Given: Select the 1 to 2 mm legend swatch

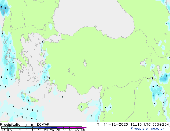Looking at the screenshot, I should (x=17, y=128).
